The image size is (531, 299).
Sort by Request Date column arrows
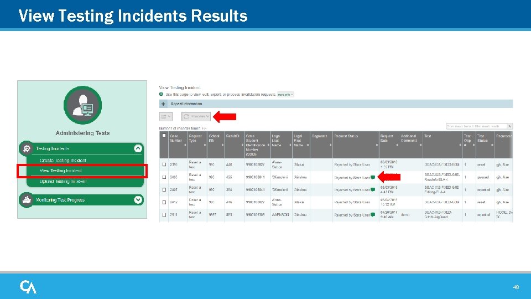[x=397, y=145]
